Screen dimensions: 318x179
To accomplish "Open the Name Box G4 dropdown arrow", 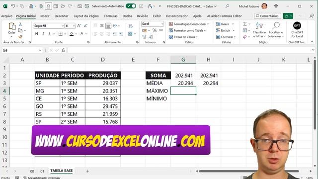I will (x=40, y=50).
